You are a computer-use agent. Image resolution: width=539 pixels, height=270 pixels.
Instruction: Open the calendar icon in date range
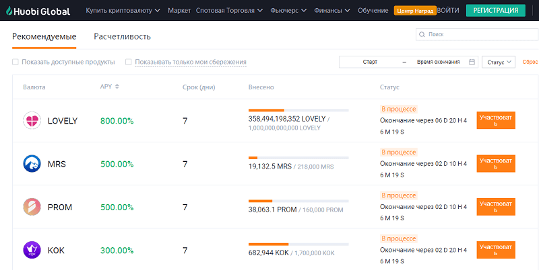(x=472, y=62)
